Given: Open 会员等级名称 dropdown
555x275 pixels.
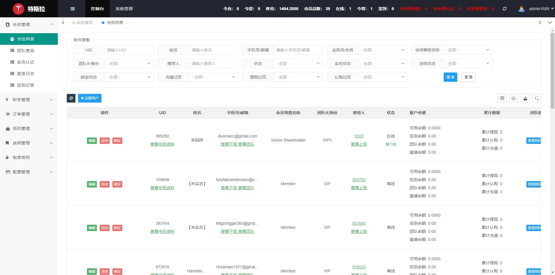Looking at the screenshot, I should [467, 50].
